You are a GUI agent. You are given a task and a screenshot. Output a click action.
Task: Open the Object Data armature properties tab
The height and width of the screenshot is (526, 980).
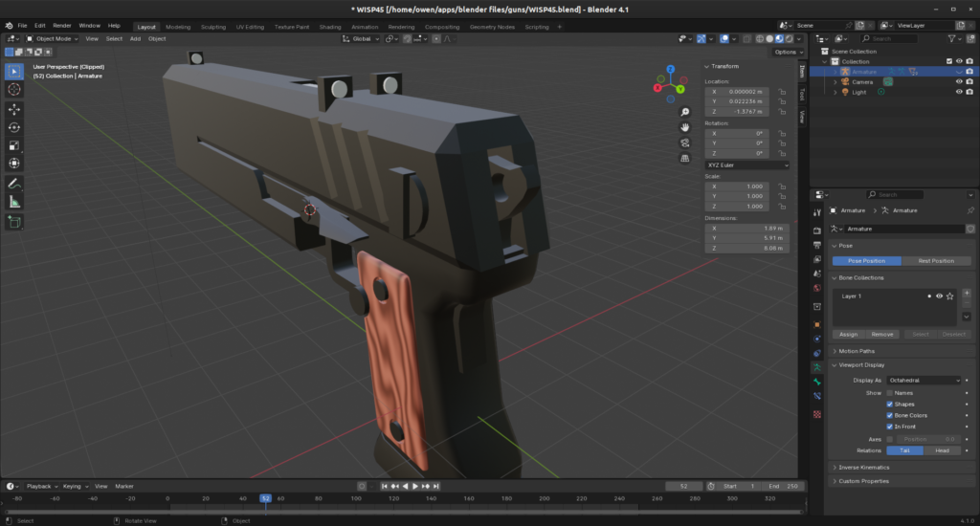(817, 367)
